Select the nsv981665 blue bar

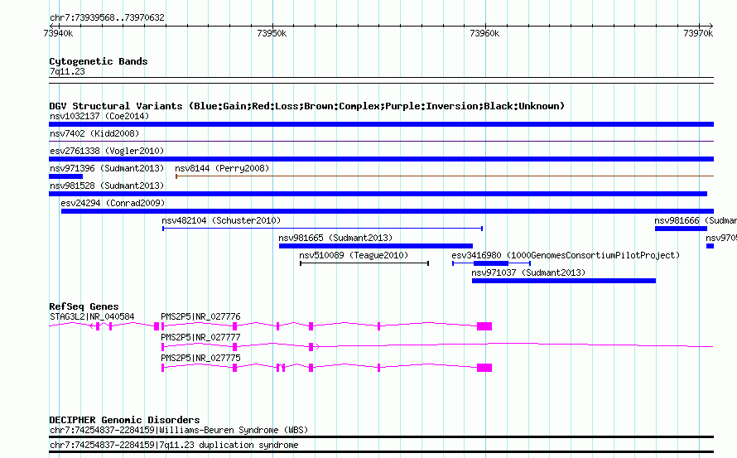click(376, 246)
